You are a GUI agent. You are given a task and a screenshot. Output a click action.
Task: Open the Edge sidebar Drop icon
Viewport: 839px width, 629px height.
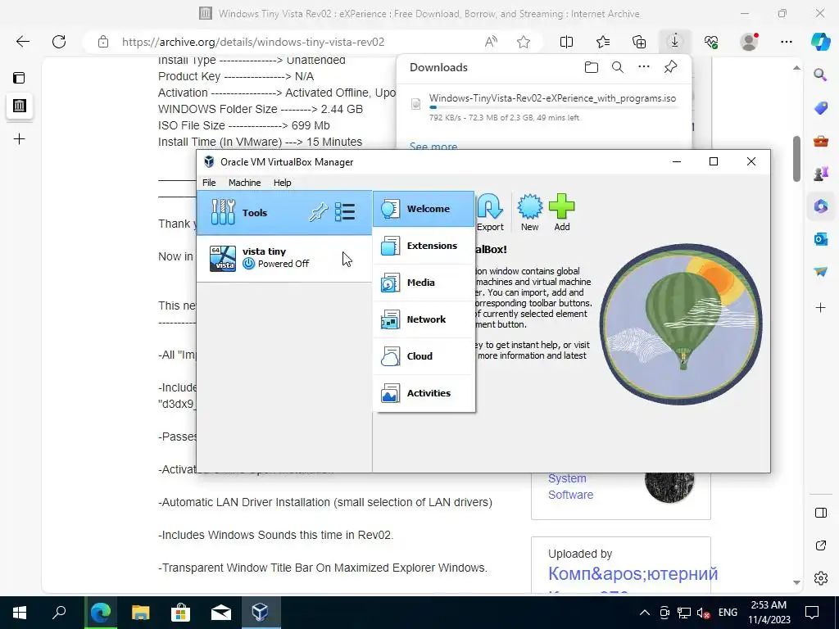(820, 272)
